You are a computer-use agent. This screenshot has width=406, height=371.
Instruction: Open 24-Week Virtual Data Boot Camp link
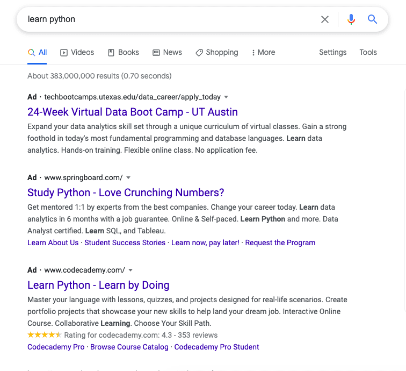point(133,112)
